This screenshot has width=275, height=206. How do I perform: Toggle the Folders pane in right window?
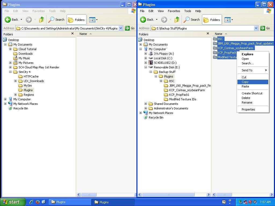(212, 20)
